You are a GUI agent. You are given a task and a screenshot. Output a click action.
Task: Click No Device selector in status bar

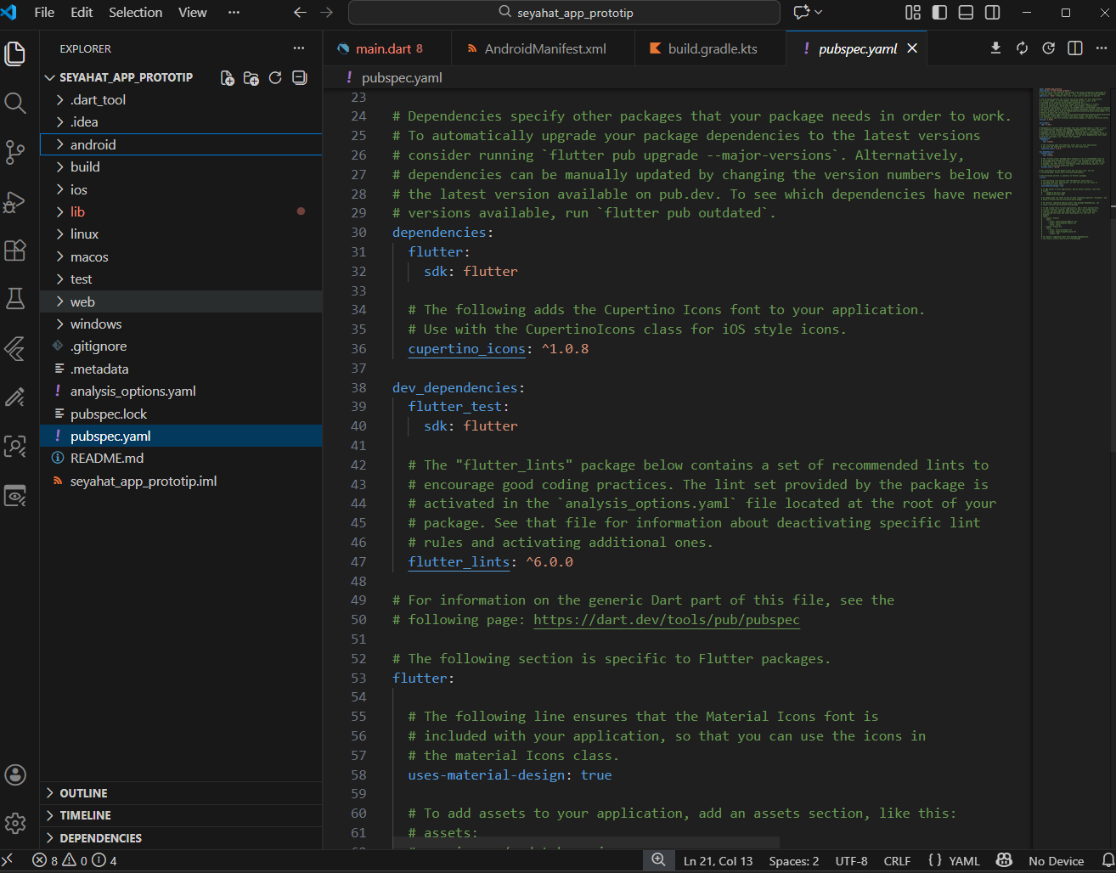click(x=1057, y=860)
